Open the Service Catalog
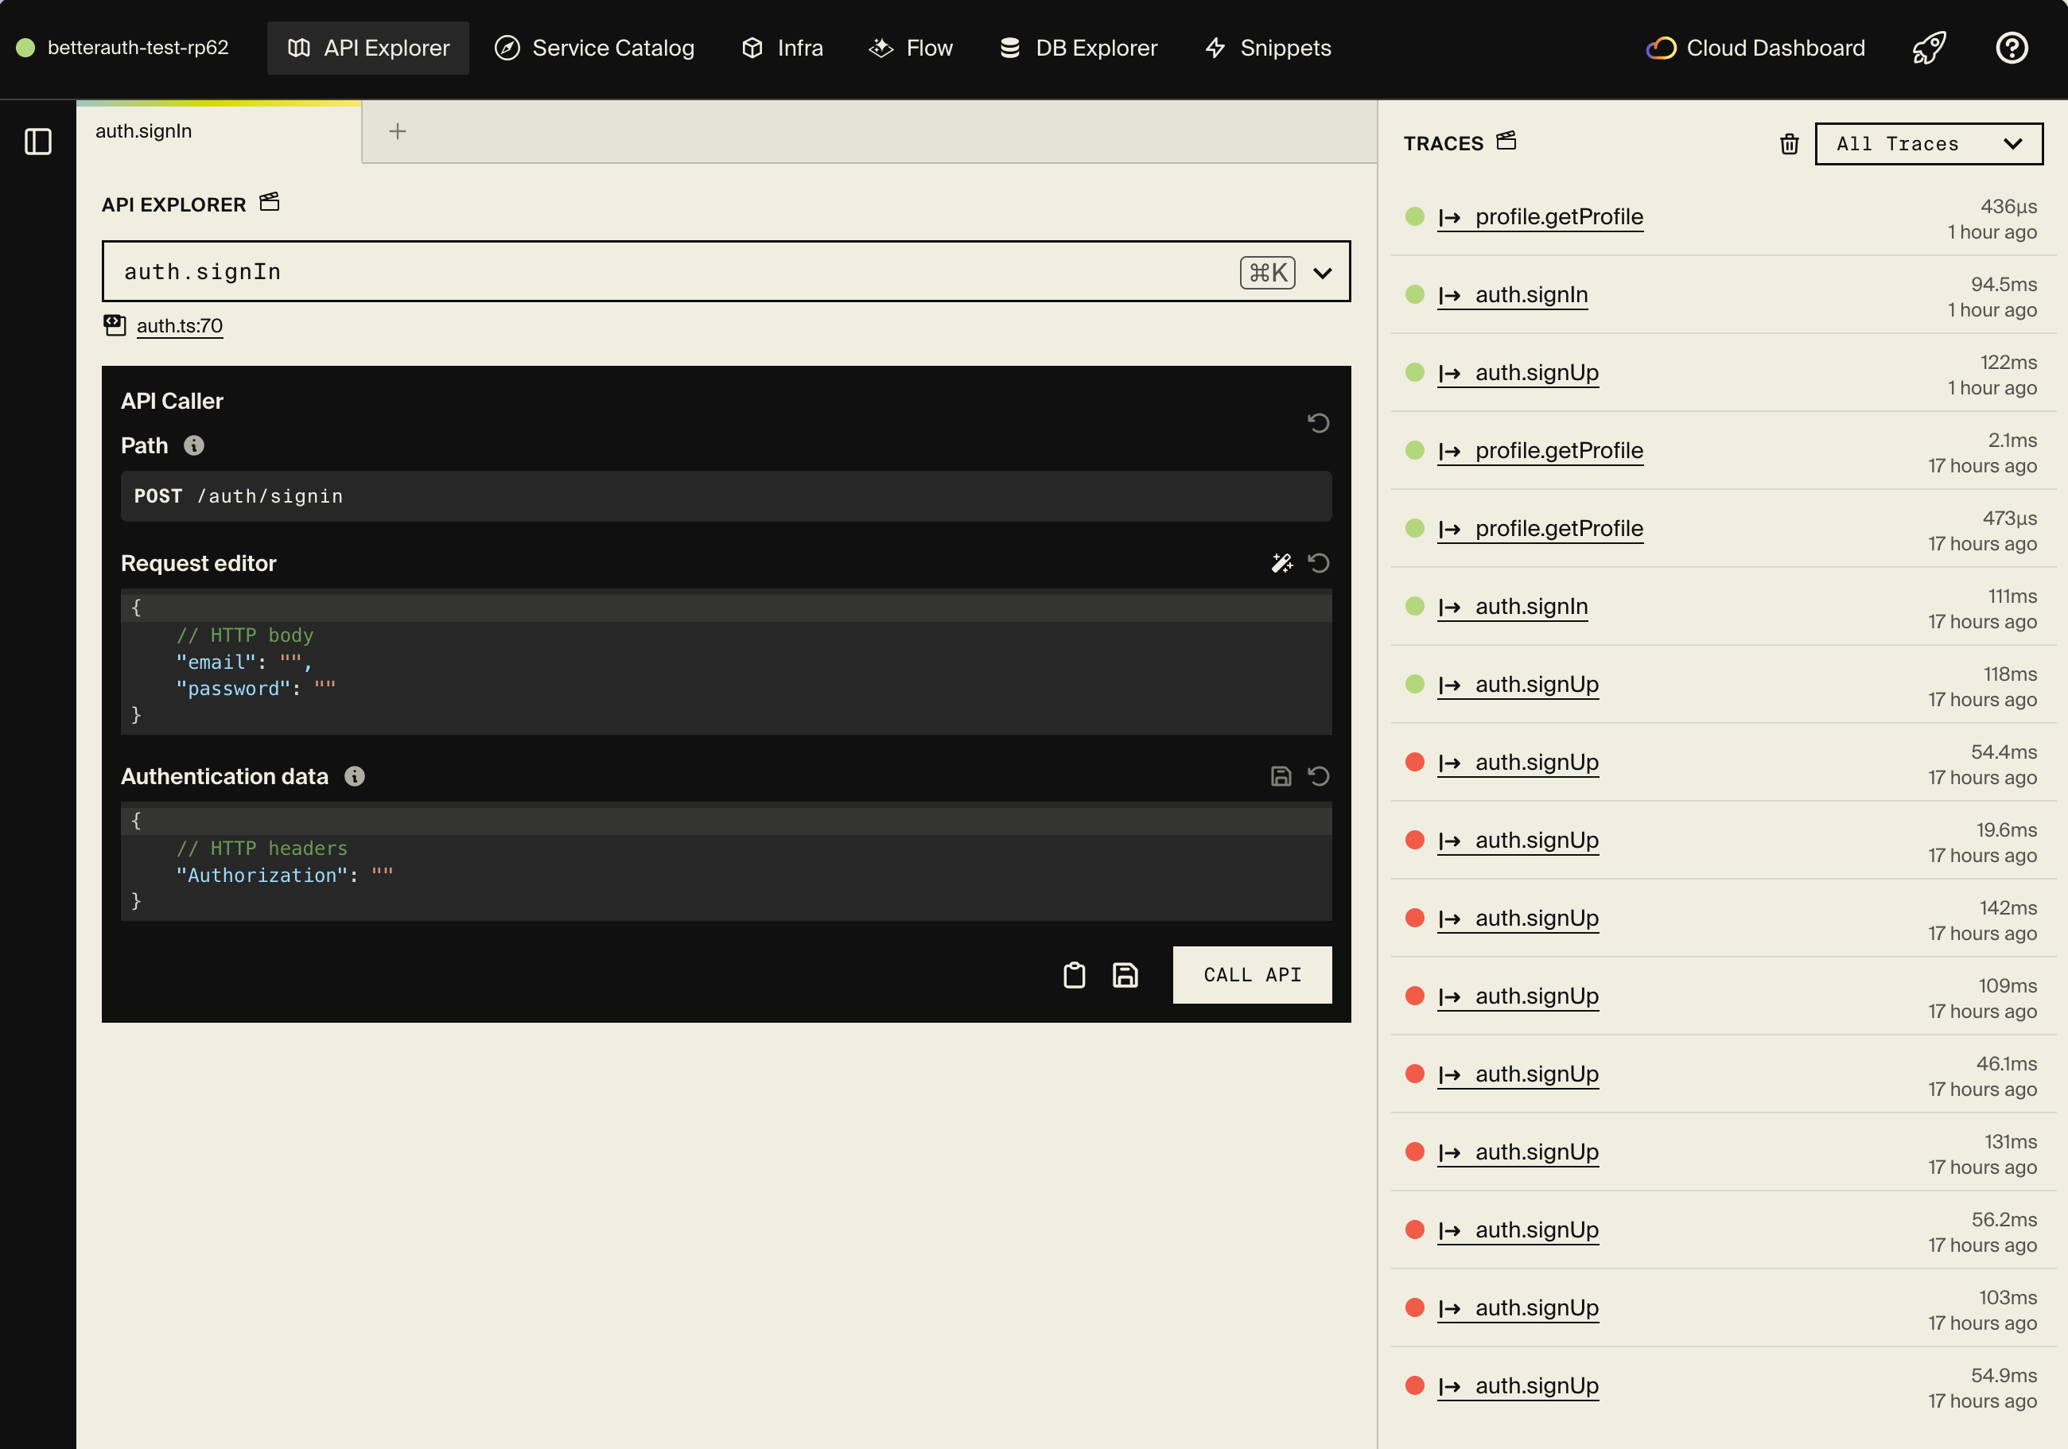The width and height of the screenshot is (2068, 1449). pos(594,48)
